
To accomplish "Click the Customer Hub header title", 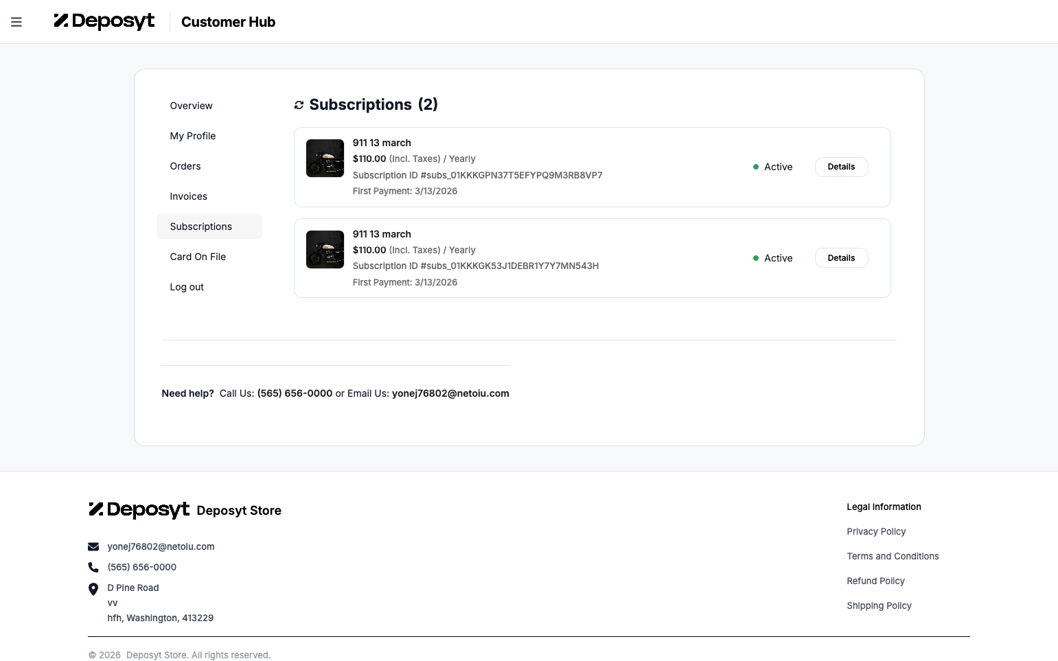I will click(228, 22).
